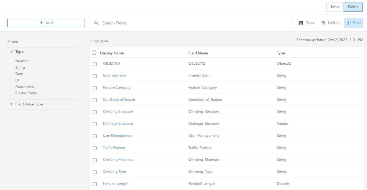Tick the Drainage Structure checkbox
Screen dimensions: 367x190
[x=94, y=124]
